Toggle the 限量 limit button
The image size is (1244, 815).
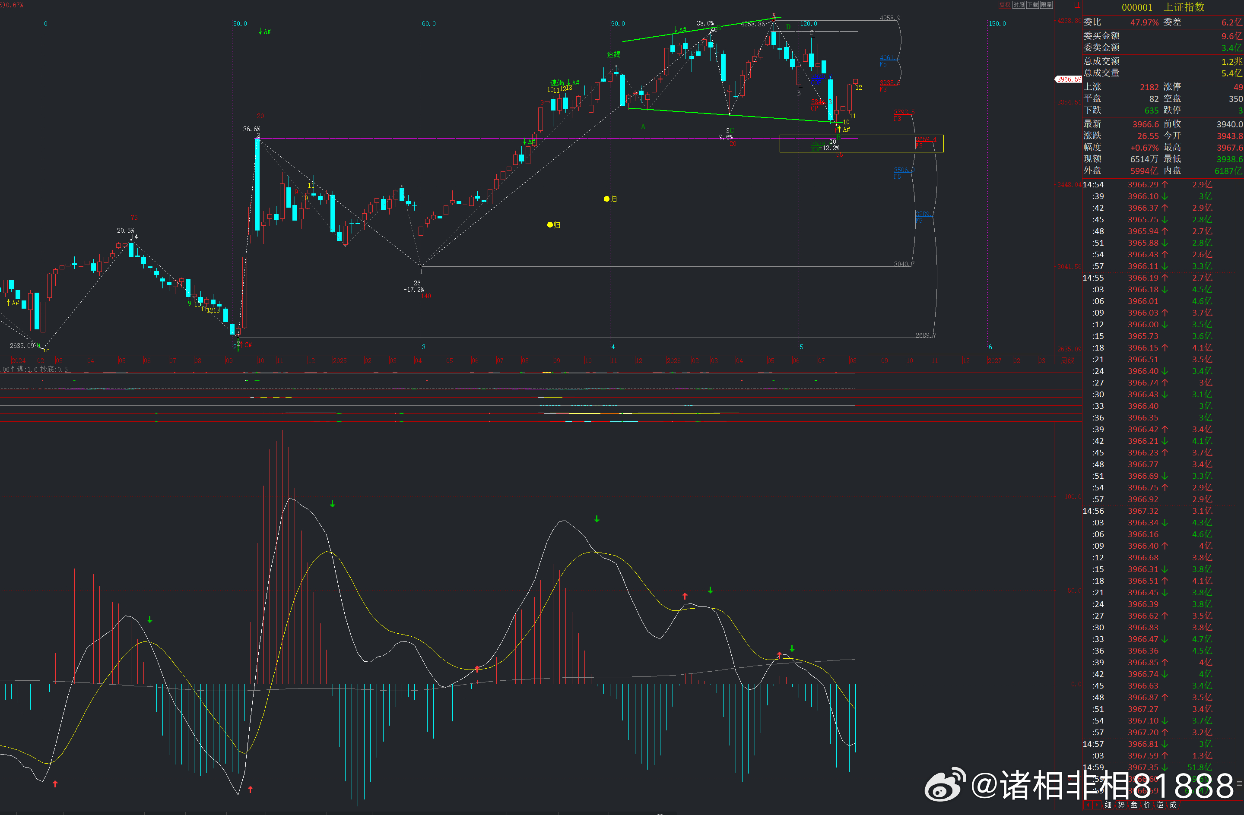point(1046,5)
